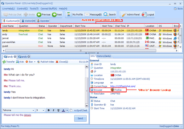Open the Info tab

tap(93, 56)
